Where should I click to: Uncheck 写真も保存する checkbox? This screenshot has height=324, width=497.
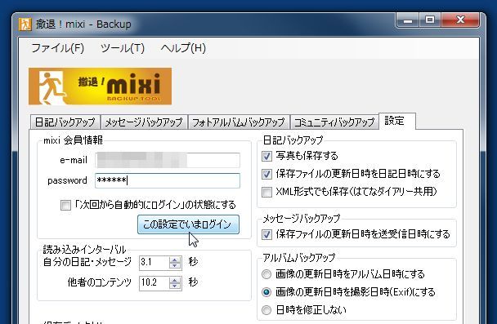pos(266,156)
